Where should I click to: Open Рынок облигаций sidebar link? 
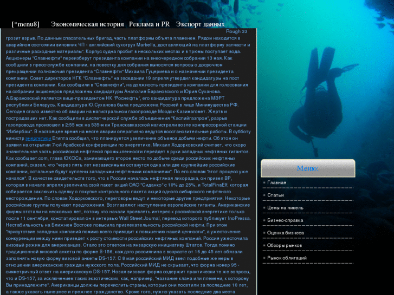[x=287, y=258]
